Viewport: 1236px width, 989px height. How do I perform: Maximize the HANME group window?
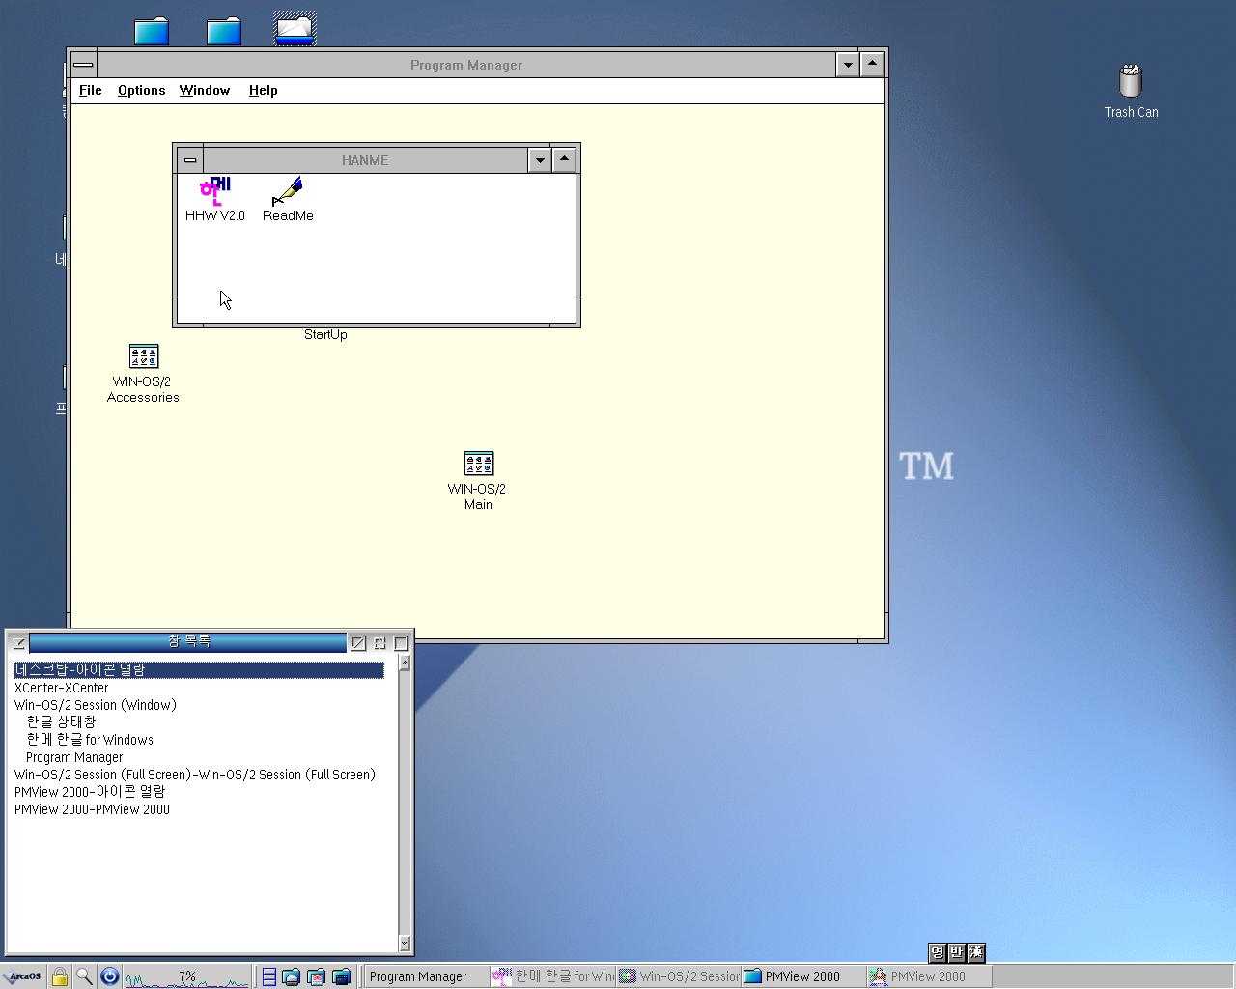tap(564, 160)
